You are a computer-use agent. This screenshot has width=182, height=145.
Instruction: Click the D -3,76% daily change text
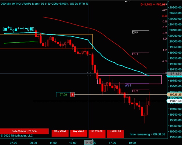(152, 5)
